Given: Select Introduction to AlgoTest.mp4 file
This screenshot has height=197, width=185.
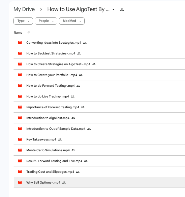Looking at the screenshot, I should (x=99, y=118).
